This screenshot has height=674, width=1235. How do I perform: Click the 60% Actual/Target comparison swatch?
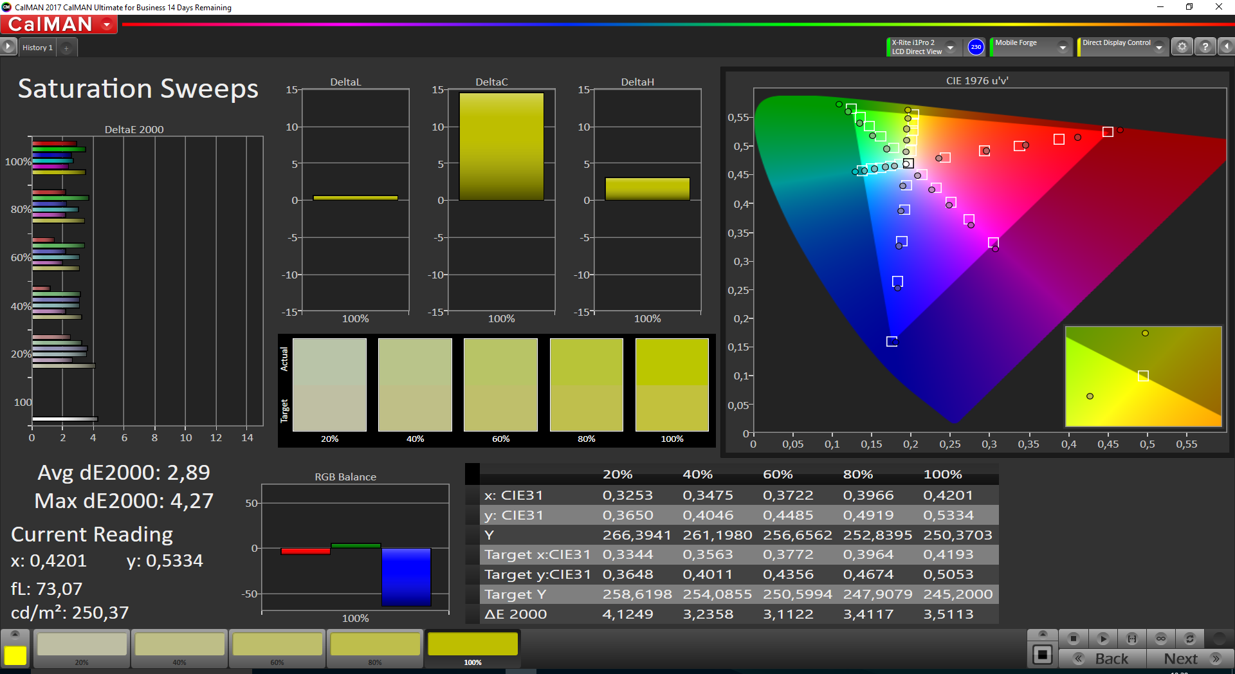500,385
